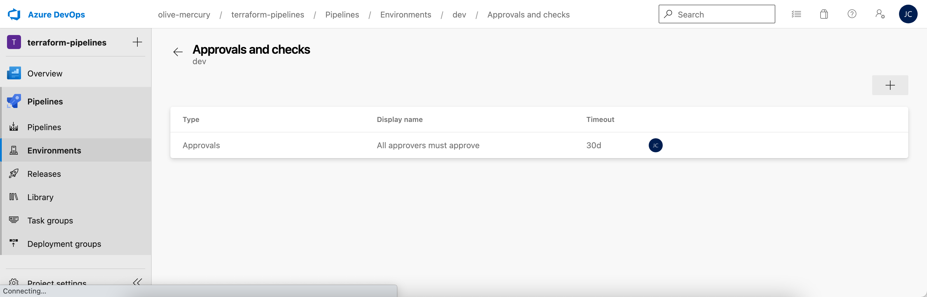Click the Pipelines rocket hub icon
This screenshot has width=927, height=297.
point(14,101)
